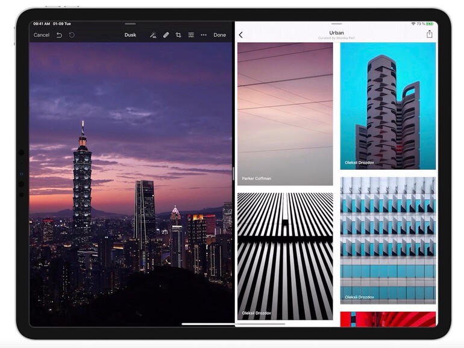Tap the battery status indicator
The height and width of the screenshot is (348, 464).
[x=430, y=23]
